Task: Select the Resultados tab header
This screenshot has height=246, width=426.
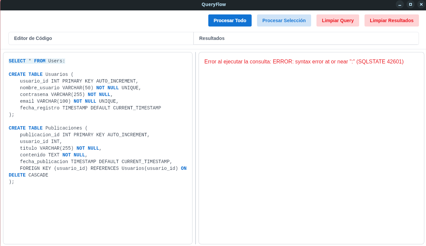Action: click(x=306, y=38)
